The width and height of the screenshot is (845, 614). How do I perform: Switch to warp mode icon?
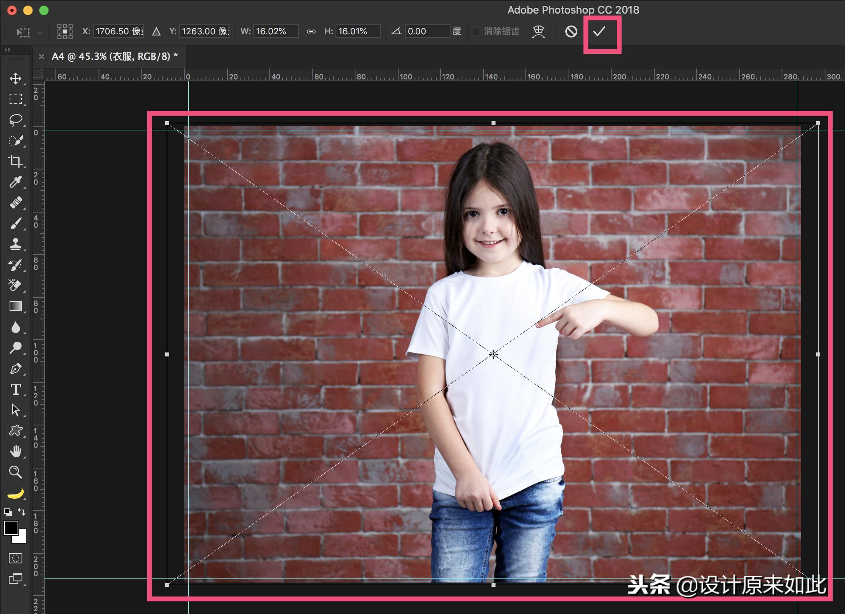coord(538,31)
